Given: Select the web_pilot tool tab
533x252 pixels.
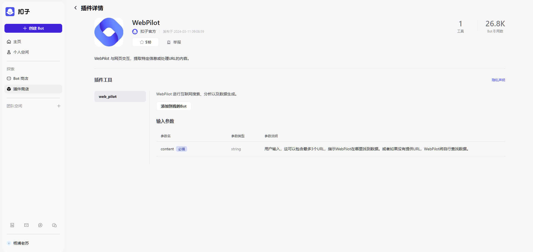Looking at the screenshot, I should tap(120, 96).
